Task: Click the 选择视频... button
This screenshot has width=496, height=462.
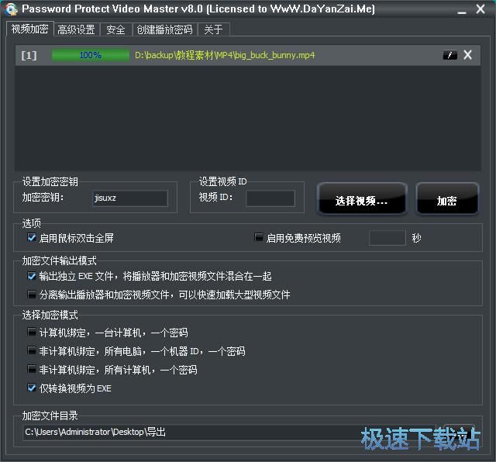Action: click(x=362, y=199)
